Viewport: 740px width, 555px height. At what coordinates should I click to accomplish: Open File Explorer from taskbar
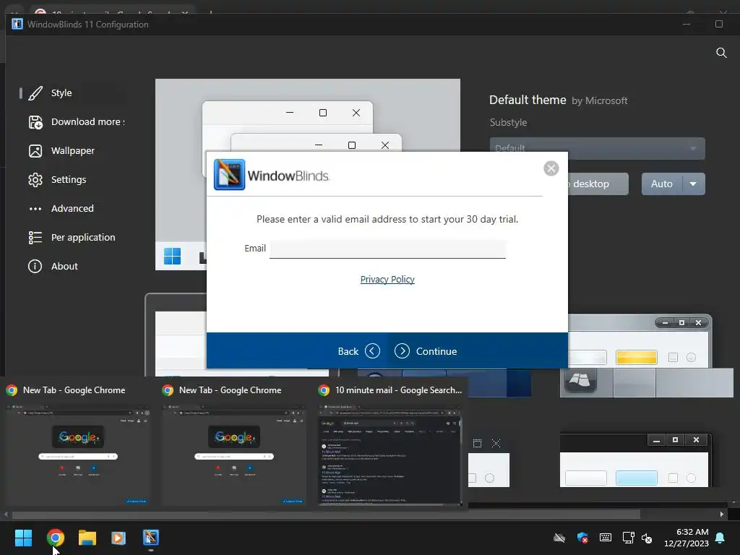87,538
